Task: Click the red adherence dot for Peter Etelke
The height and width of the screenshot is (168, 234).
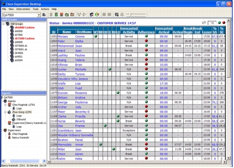Action: click(146, 41)
